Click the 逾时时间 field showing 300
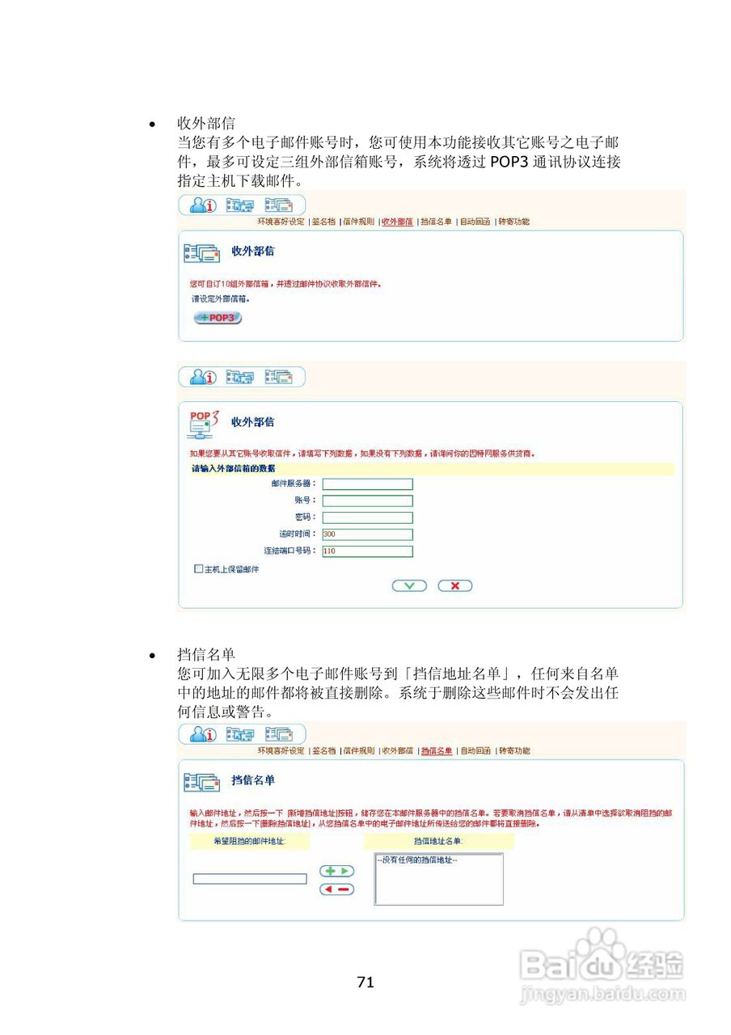Screen dimensions: 731x1035 pyautogui.click(x=367, y=534)
